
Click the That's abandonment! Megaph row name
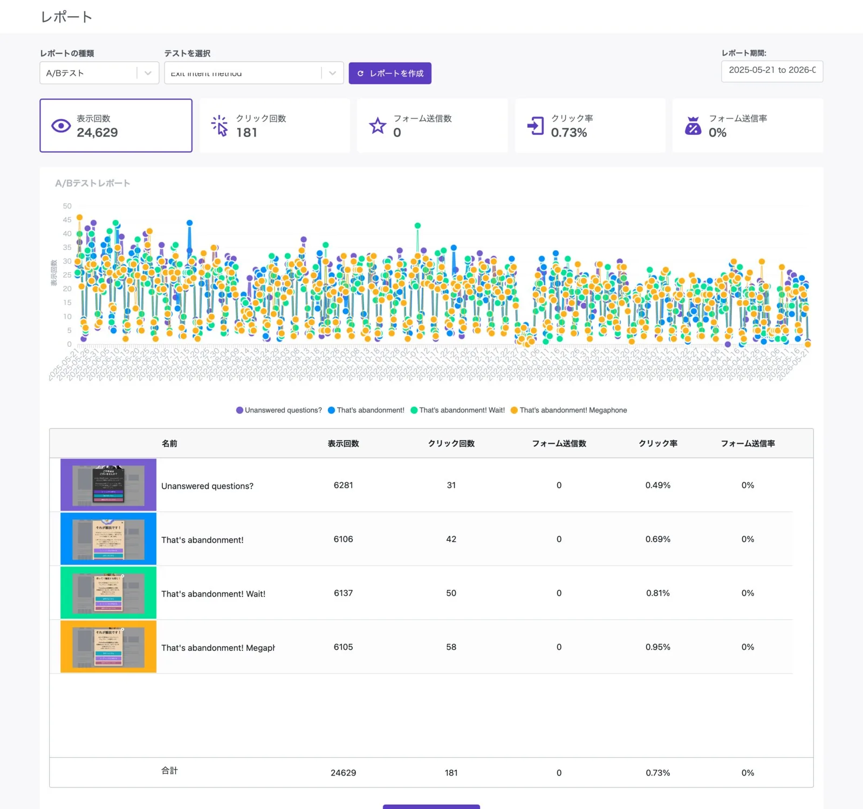point(218,648)
